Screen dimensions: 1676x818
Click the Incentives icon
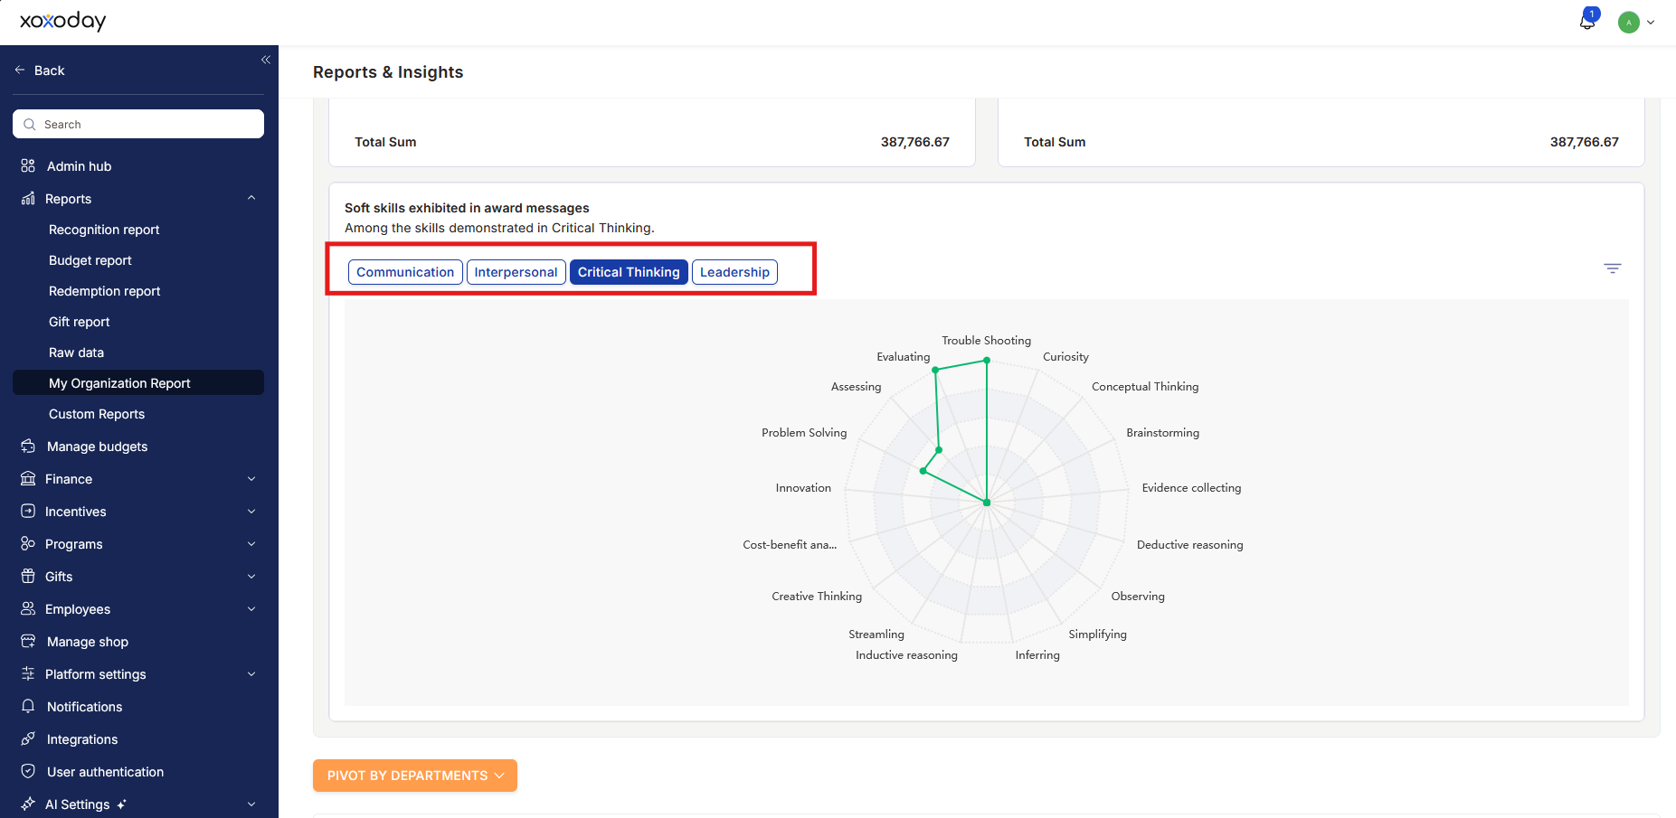click(28, 511)
